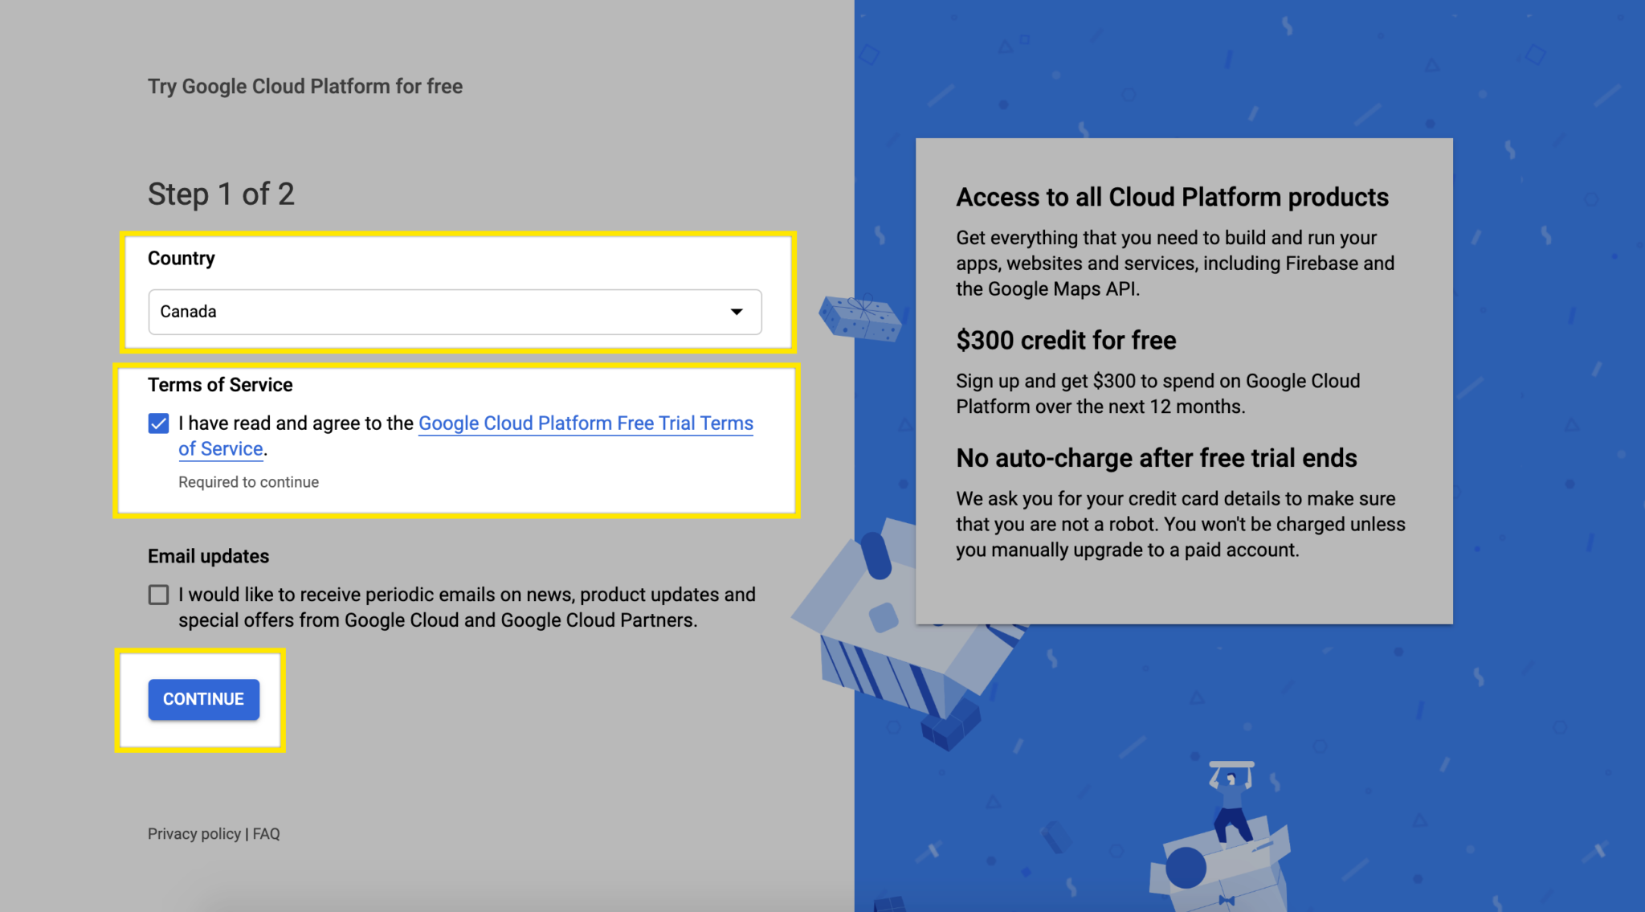This screenshot has width=1645, height=912.
Task: Open the FAQ link
Action: click(x=267, y=834)
